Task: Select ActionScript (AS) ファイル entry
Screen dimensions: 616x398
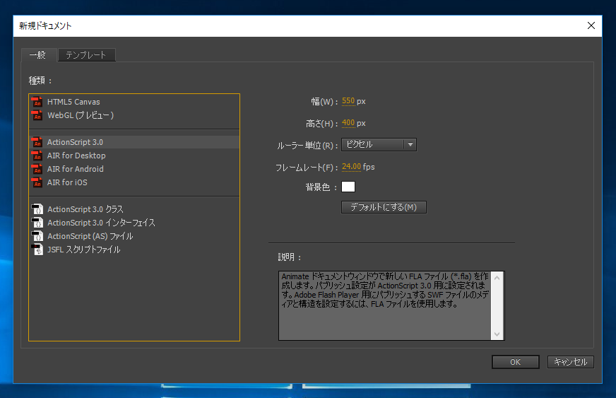Action: tap(134, 235)
